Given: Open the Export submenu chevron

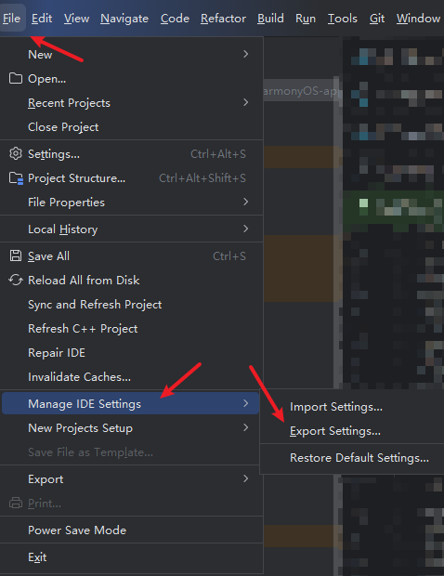Looking at the screenshot, I should click(246, 478).
